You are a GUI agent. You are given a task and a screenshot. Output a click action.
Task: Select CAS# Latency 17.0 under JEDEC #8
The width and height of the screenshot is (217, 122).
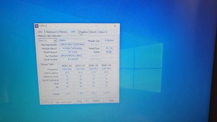tap(94, 72)
